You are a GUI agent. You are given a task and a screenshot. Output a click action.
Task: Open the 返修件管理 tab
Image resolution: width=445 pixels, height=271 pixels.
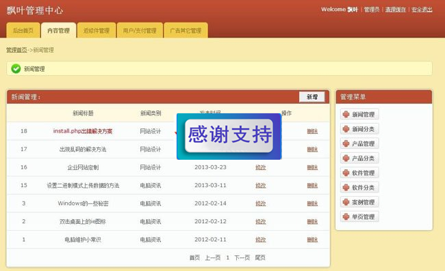point(97,30)
